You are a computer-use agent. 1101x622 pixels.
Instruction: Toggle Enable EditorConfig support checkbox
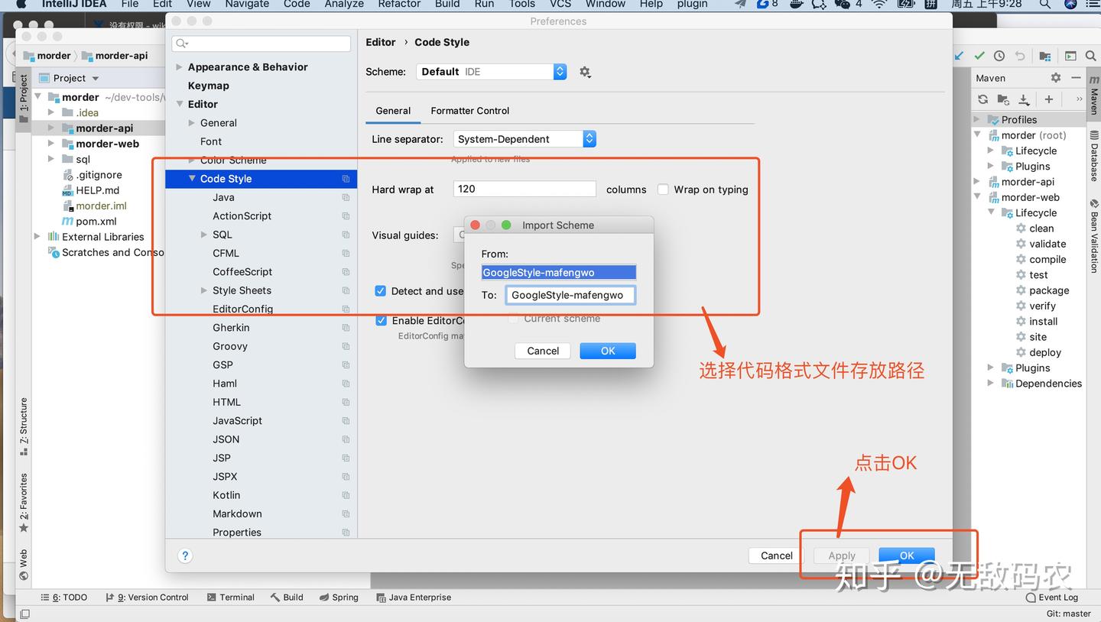point(381,321)
